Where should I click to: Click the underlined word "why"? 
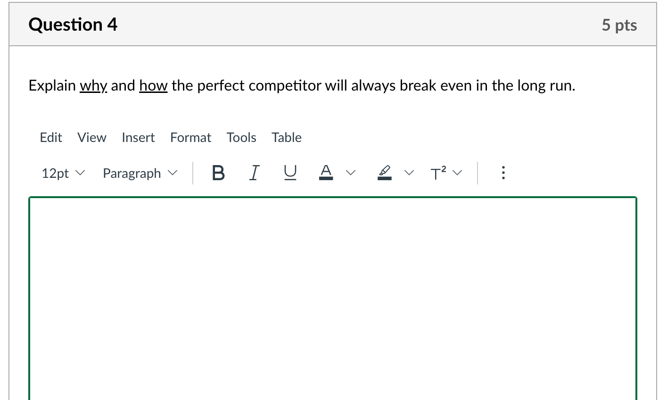point(94,86)
